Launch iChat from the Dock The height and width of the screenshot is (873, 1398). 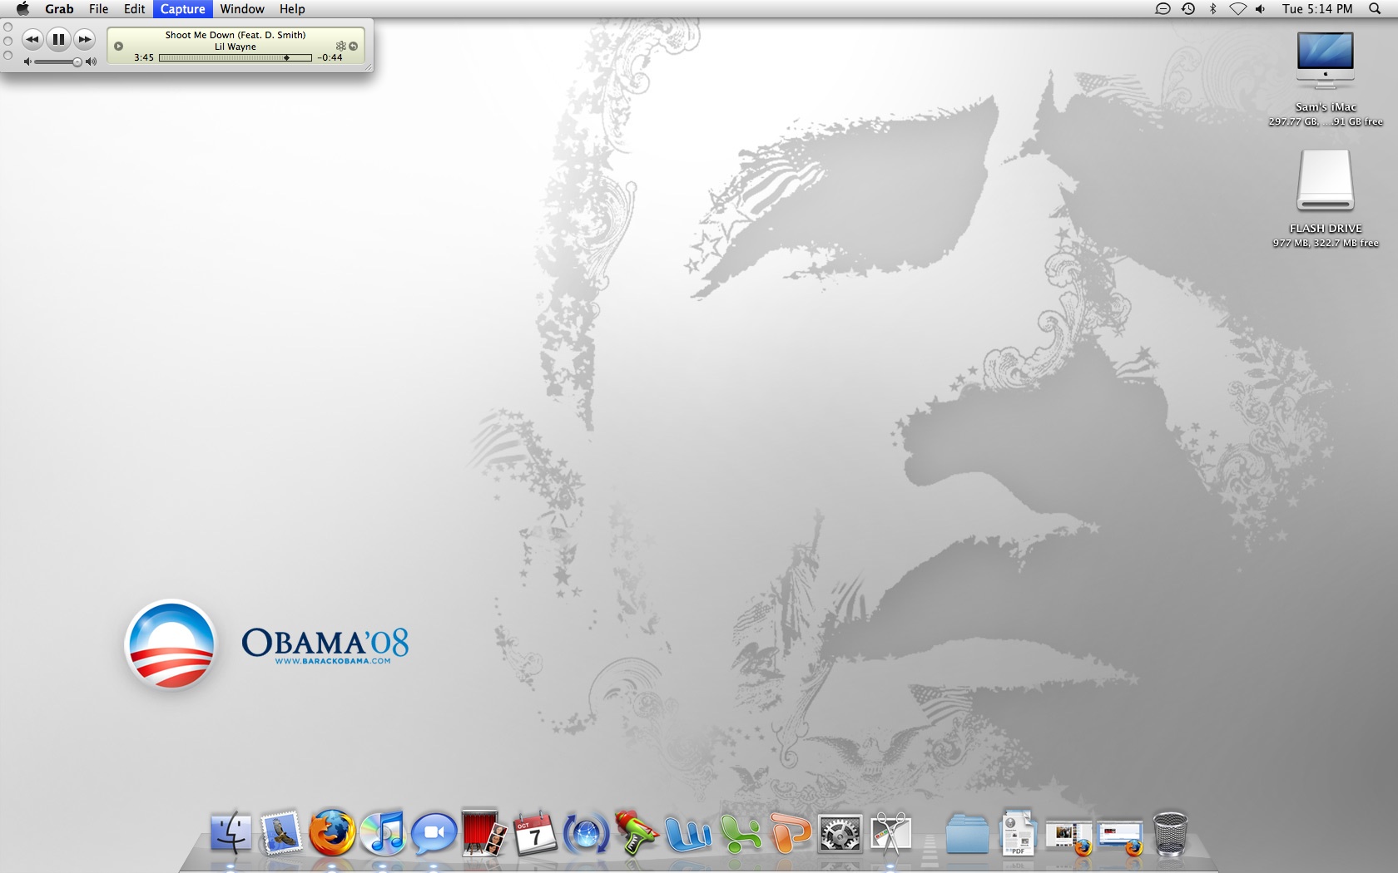coord(434,832)
